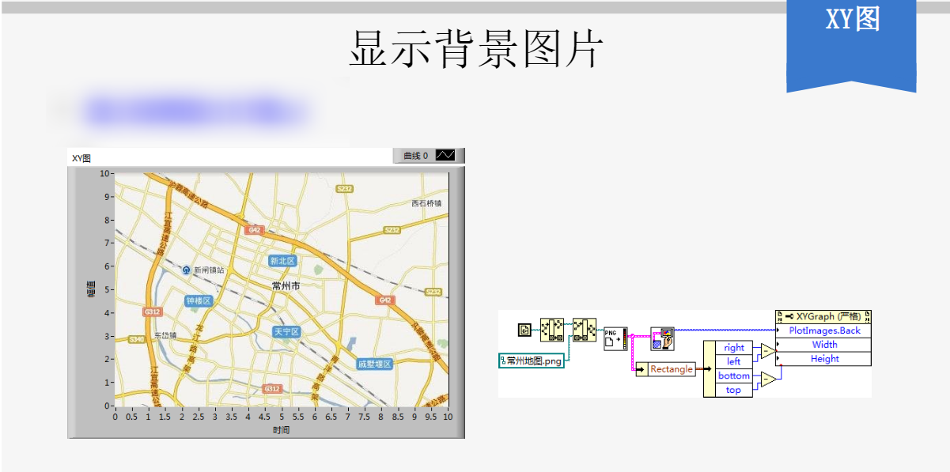Click the 幅值 y-axis label
This screenshot has width=950, height=472.
(x=92, y=289)
